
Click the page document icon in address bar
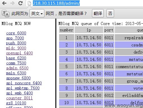pyautogui.click(x=29, y=3)
